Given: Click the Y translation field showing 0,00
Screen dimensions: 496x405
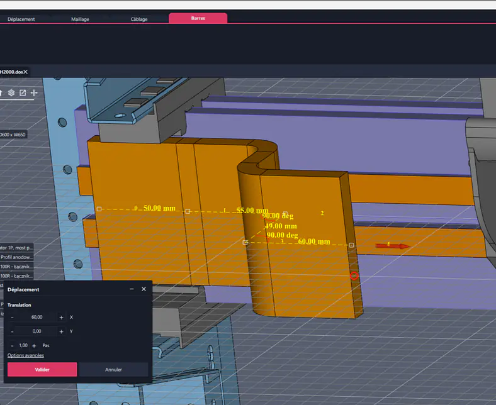Looking at the screenshot, I should point(37,331).
